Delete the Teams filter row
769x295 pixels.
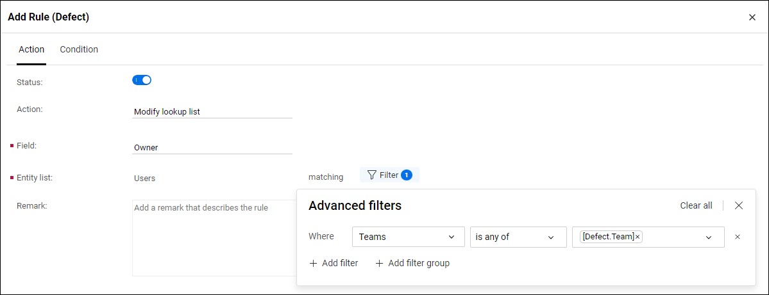coord(738,237)
